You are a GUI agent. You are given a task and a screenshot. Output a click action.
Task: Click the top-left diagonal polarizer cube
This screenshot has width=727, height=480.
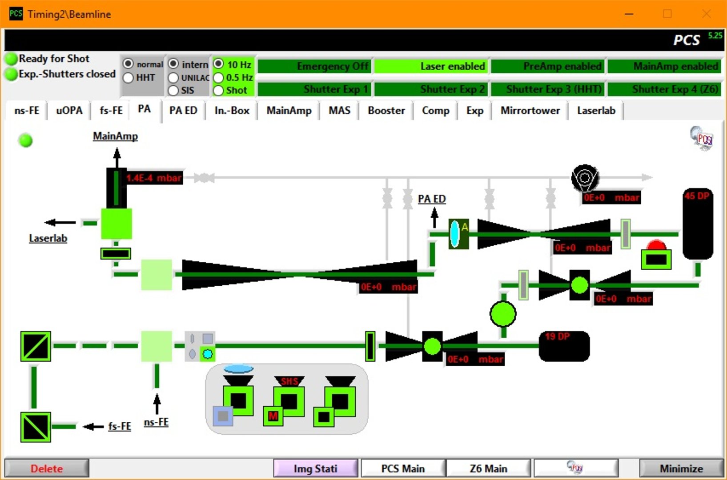point(36,346)
